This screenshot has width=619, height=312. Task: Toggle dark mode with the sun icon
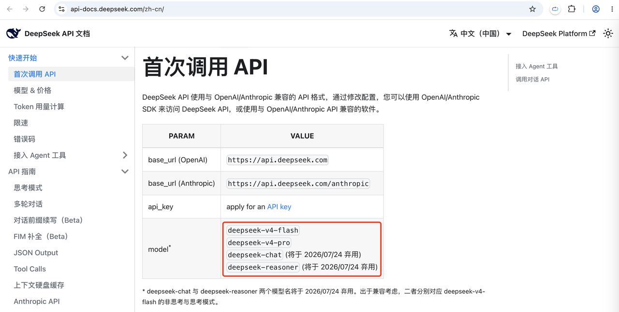pos(608,33)
